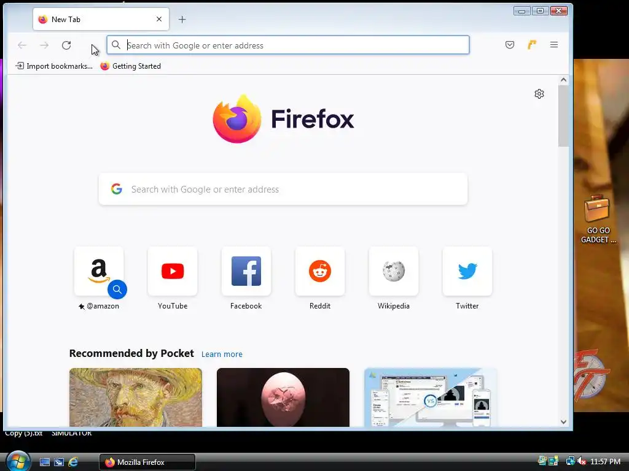Open a new tab with plus button
This screenshot has width=629, height=471.
182,19
